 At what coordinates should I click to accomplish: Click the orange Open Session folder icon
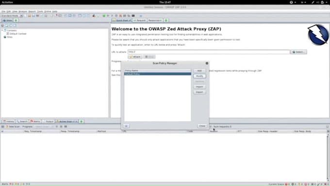[x=30, y=16]
